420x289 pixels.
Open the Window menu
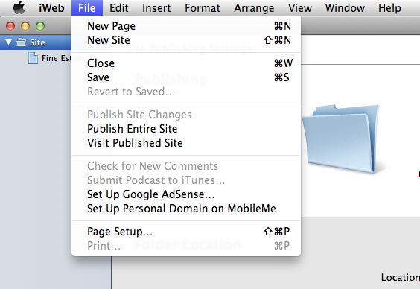click(345, 8)
